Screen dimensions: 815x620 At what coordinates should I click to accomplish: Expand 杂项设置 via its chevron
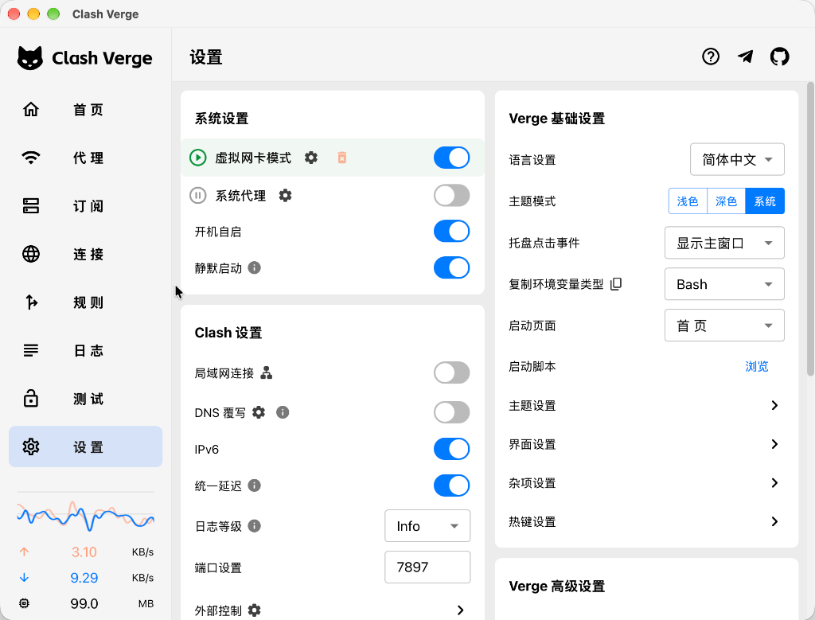click(x=774, y=483)
